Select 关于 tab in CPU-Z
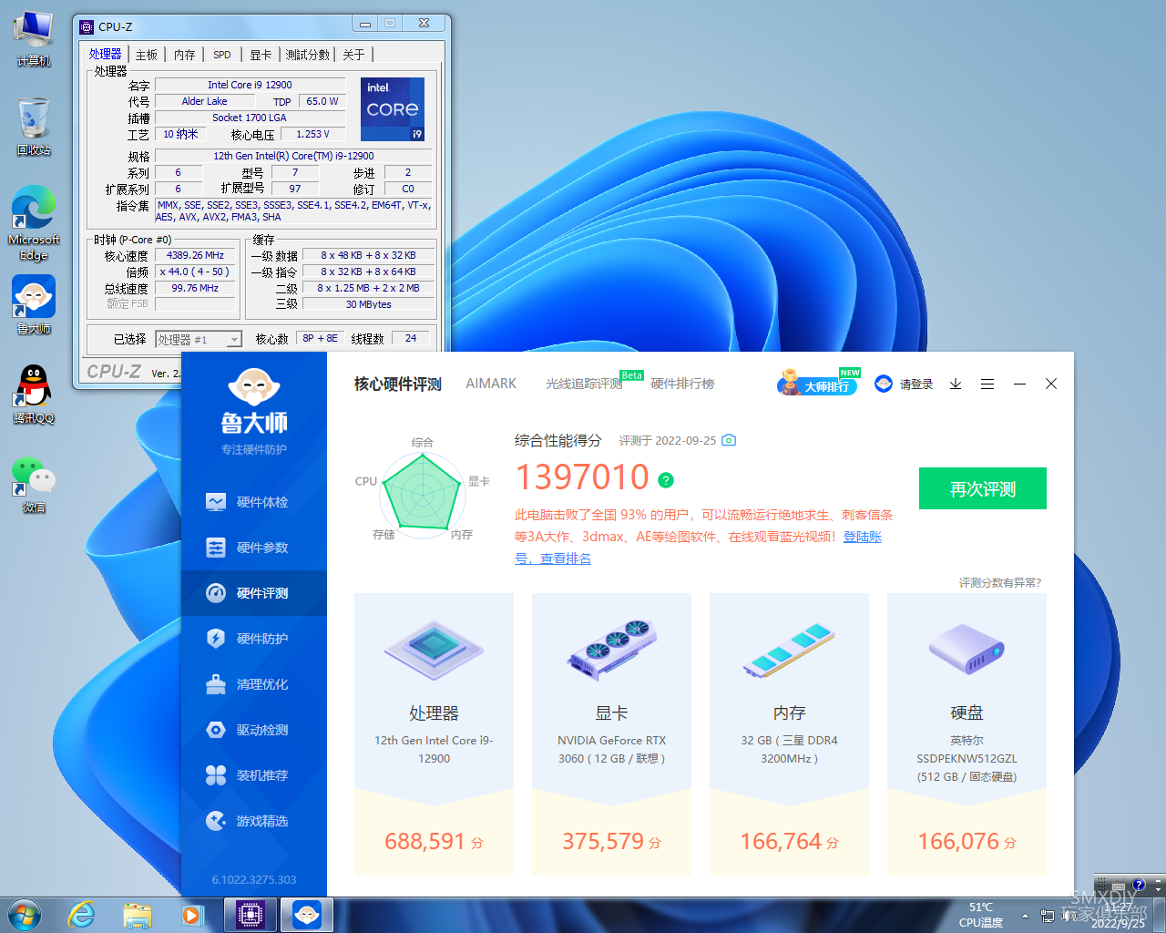This screenshot has width=1166, height=933. 353,55
